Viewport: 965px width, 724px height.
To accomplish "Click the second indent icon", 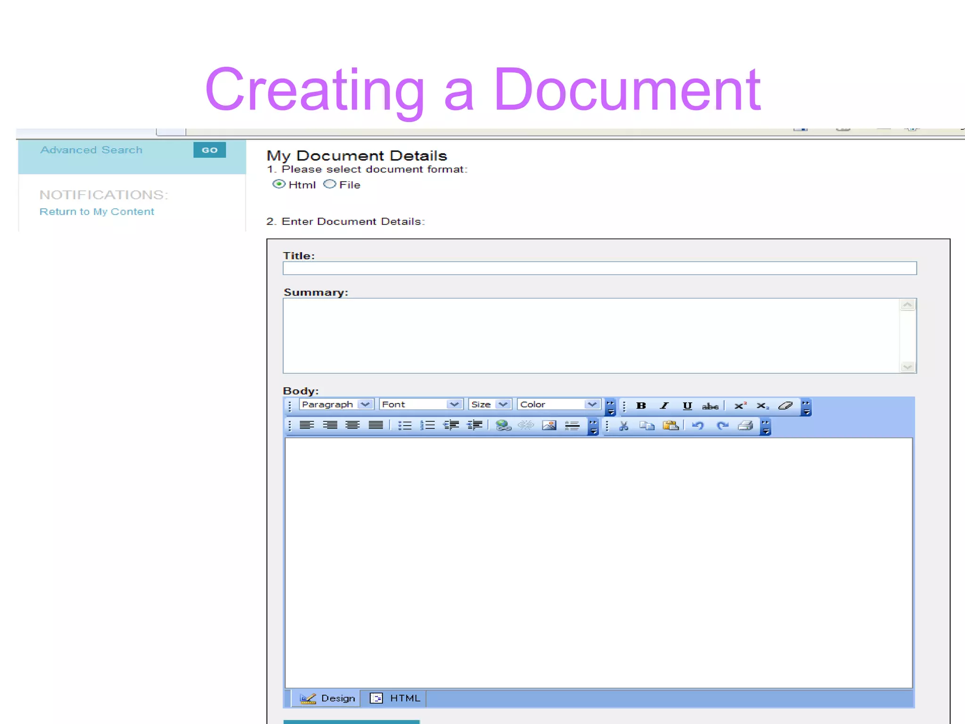I will click(x=474, y=426).
